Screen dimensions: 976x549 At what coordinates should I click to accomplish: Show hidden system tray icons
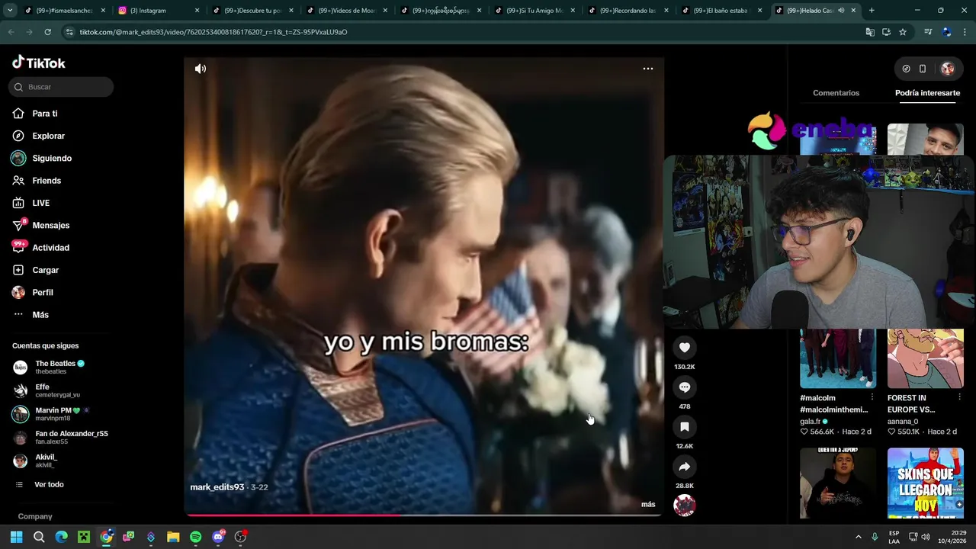[859, 537]
